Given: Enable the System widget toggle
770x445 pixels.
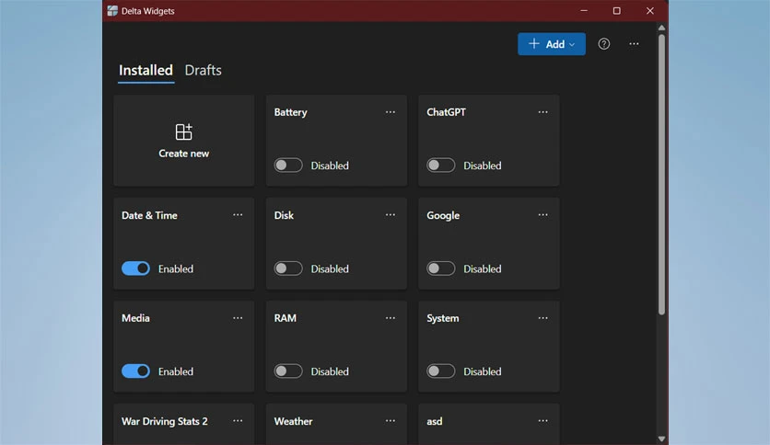Looking at the screenshot, I should point(441,371).
